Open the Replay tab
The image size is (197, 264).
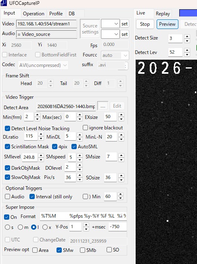(x=163, y=14)
